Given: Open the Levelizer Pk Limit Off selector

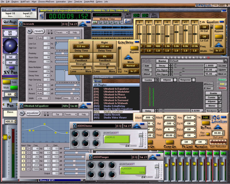Looking at the screenshot, I should point(187,142).
